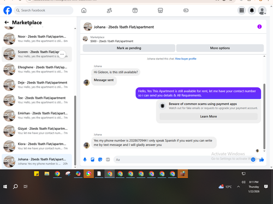273x204 pixels.
Task: Open Efeoghene conversation in chat list
Action: tap(37, 69)
